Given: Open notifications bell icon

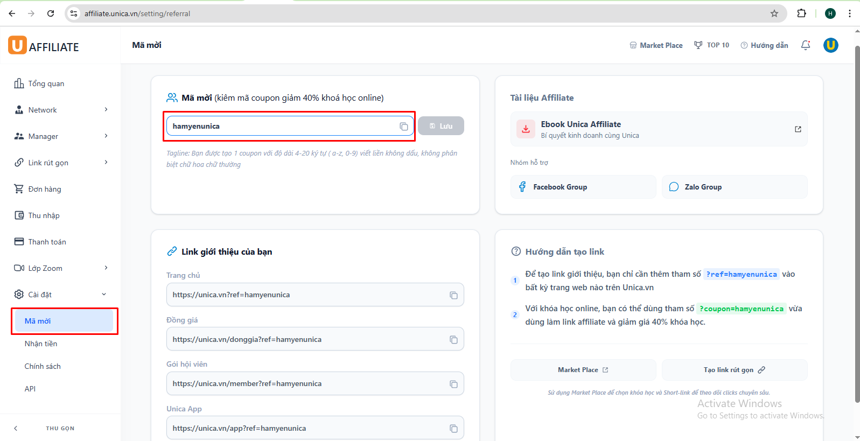Looking at the screenshot, I should click(x=805, y=45).
